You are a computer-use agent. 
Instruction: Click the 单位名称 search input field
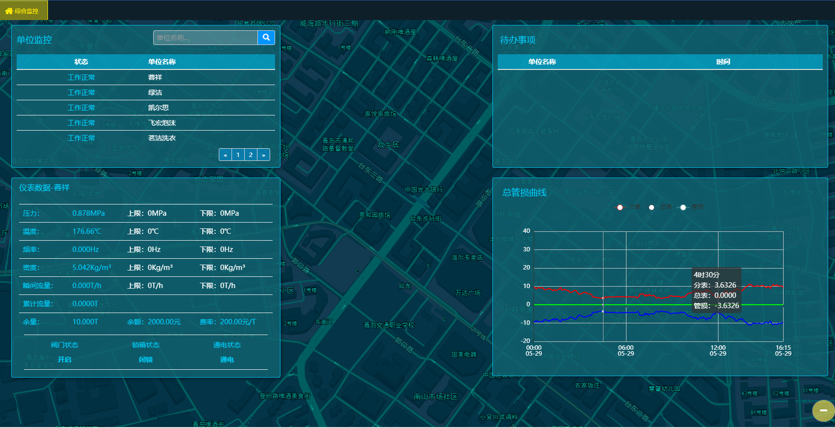coord(206,38)
